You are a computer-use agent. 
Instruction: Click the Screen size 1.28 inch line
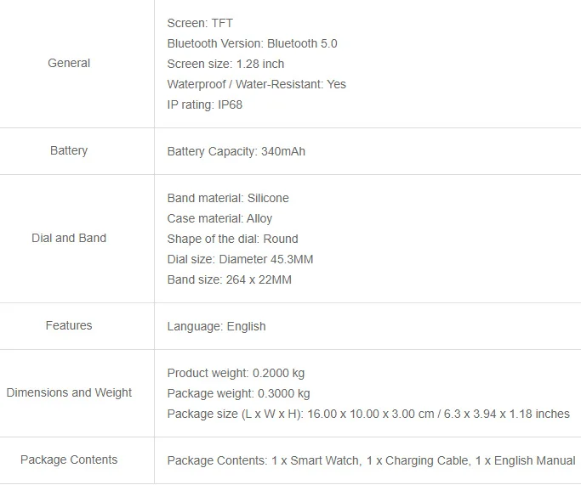click(225, 64)
